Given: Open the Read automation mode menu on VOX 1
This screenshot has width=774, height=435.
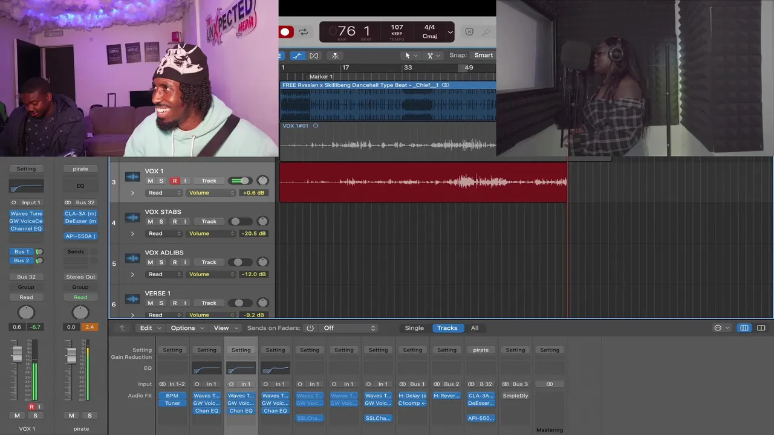Looking at the screenshot, I should [x=164, y=193].
